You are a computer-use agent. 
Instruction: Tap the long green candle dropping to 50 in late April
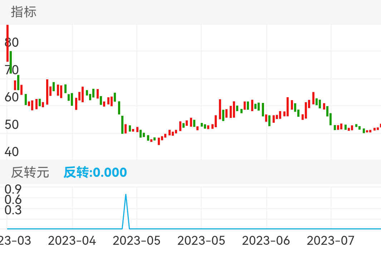tap(122, 124)
